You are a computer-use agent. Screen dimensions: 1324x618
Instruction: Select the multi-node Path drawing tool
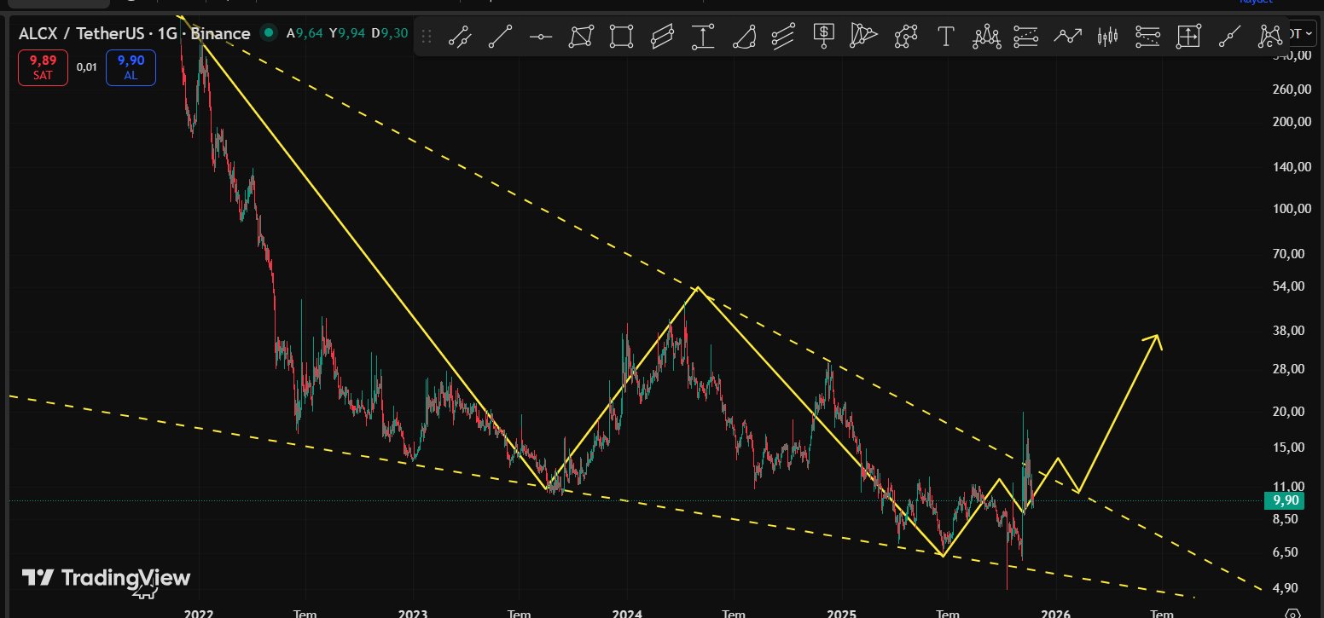(x=906, y=37)
